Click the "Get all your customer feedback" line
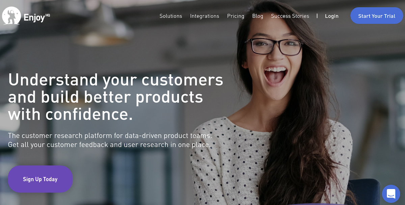Screen dimensions: 405x205 click(x=109, y=145)
